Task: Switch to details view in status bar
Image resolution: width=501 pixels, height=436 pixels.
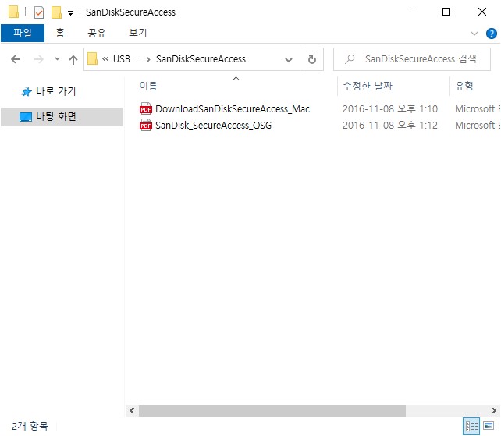Action: coord(471,426)
